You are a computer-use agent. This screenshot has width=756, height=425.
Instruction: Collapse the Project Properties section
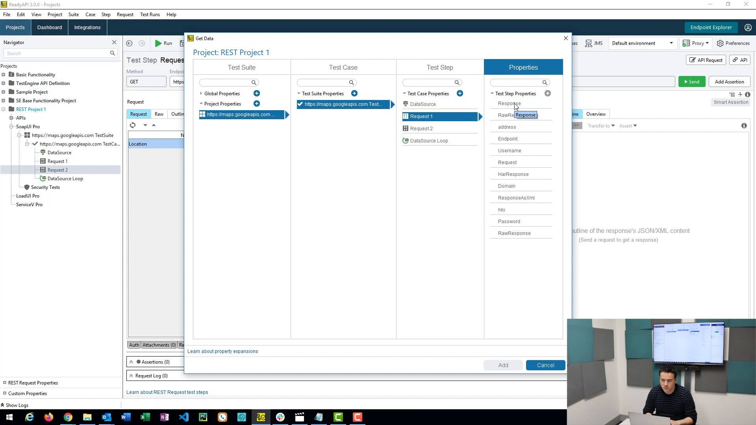click(201, 104)
